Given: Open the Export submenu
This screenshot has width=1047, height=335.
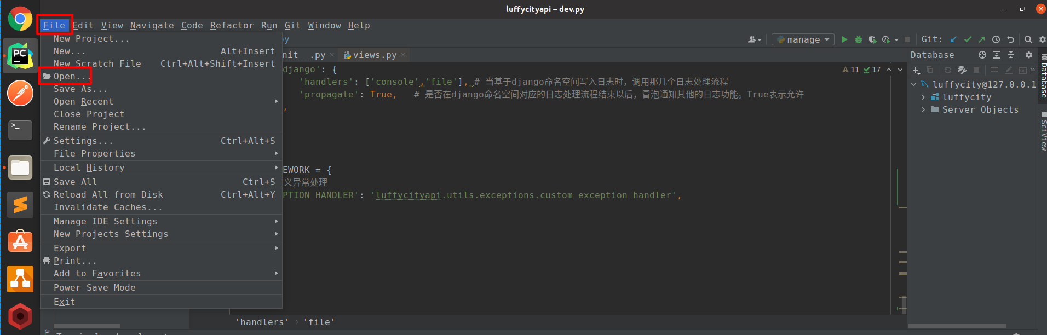Looking at the screenshot, I should pos(161,249).
